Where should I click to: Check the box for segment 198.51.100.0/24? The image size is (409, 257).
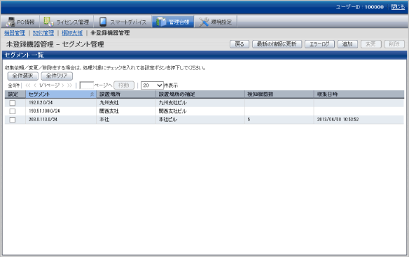tap(13, 111)
